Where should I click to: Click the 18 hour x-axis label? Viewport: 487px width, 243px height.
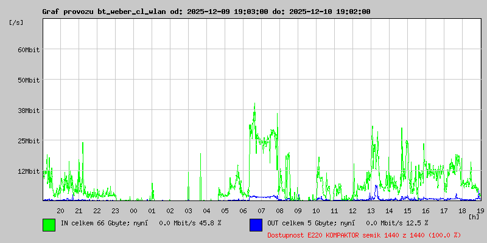463,211
